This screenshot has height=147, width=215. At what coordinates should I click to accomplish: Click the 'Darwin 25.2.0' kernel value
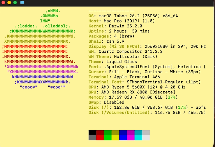pyautogui.click(x=126, y=26)
